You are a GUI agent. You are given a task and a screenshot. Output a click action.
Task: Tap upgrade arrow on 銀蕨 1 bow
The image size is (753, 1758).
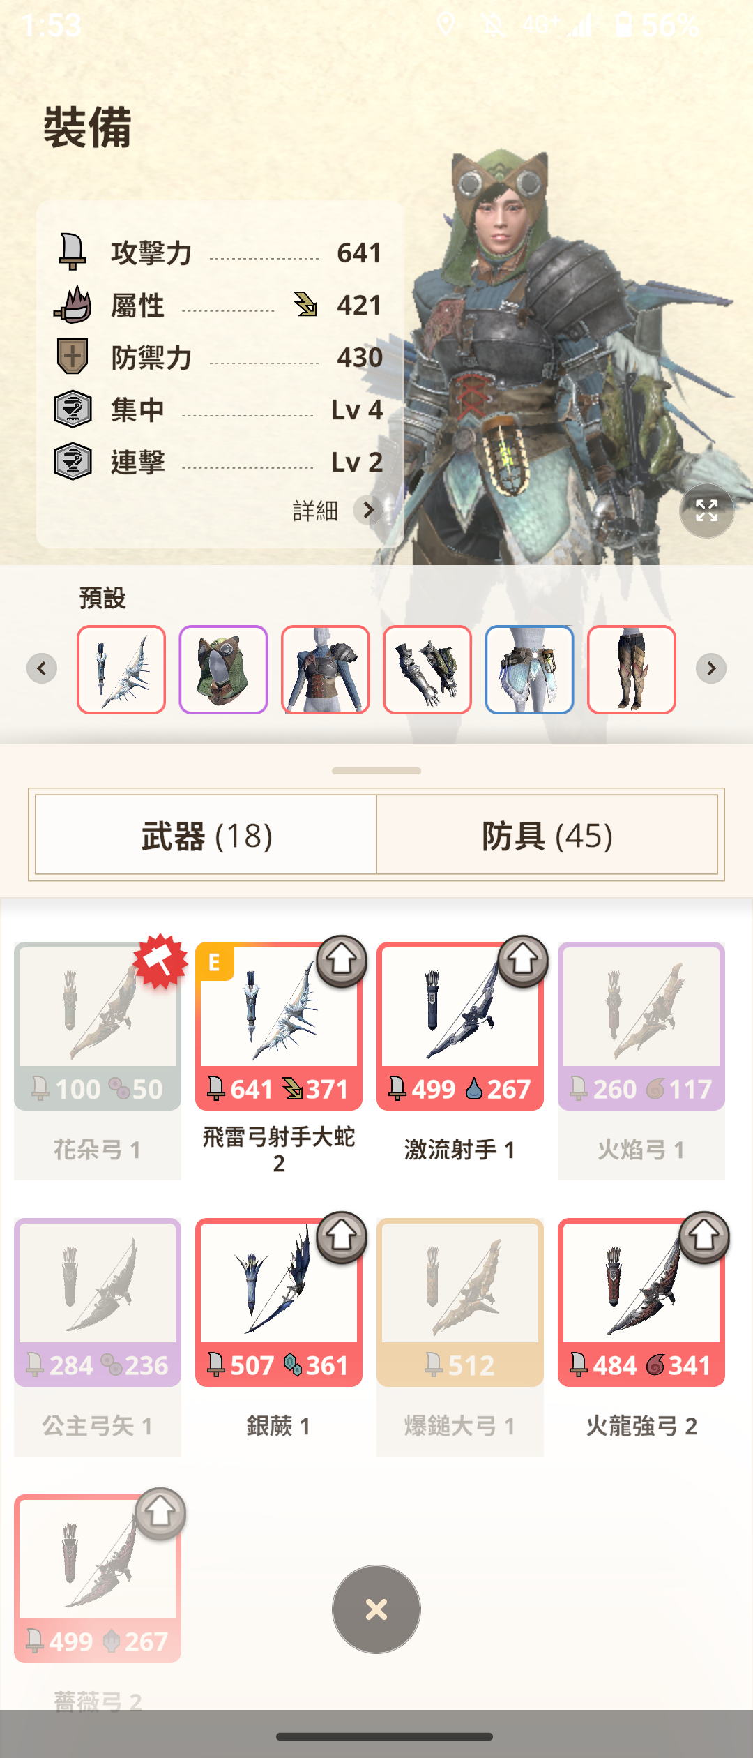(342, 1237)
